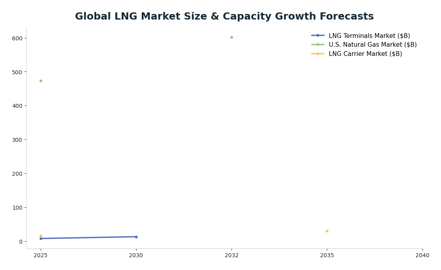Viewport: 441px width, 270px height.
Task: Select the green data point at 2025
Action: pyautogui.click(x=41, y=81)
